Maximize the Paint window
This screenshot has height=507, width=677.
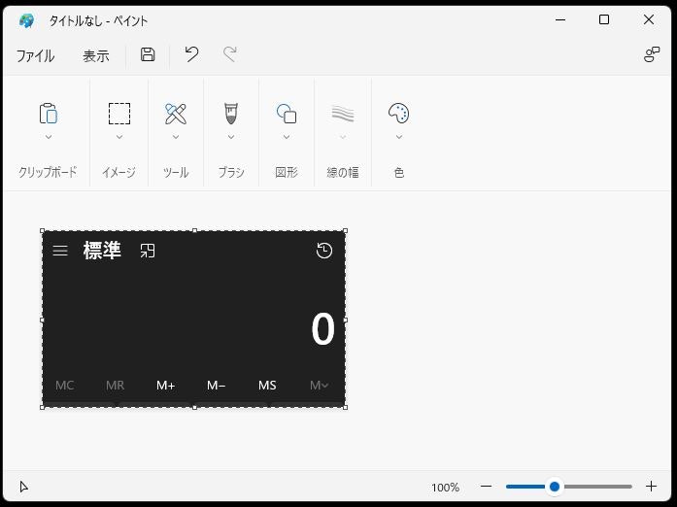pos(604,19)
